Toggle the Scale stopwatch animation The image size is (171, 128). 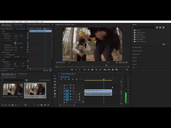click(x=5, y=38)
